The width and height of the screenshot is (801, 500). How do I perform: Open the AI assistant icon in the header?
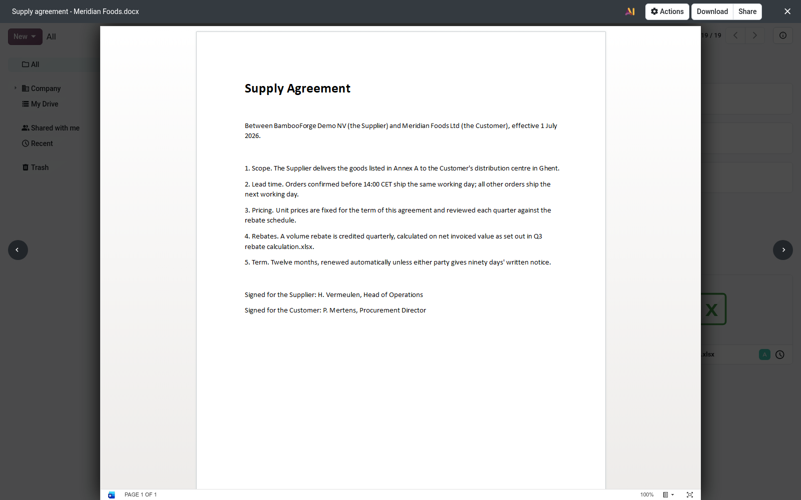point(630,11)
